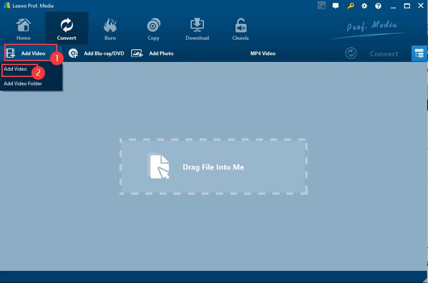Open the Home module
This screenshot has width=428, height=283.
(x=23, y=29)
